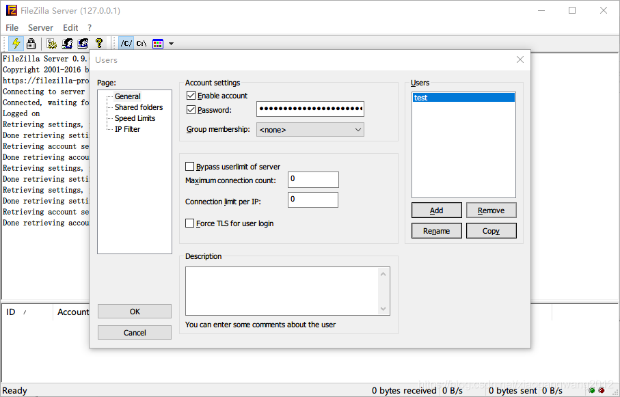This screenshot has height=397, width=620.
Task: Minimize the FileZilla Server window
Action: click(541, 11)
